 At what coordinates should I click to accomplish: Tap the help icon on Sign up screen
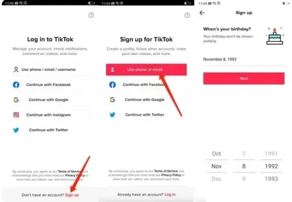pos(187,15)
